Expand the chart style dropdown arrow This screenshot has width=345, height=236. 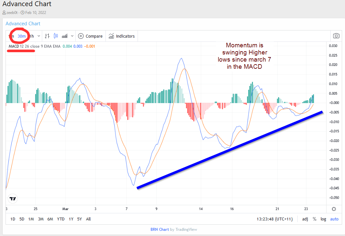tap(72, 36)
